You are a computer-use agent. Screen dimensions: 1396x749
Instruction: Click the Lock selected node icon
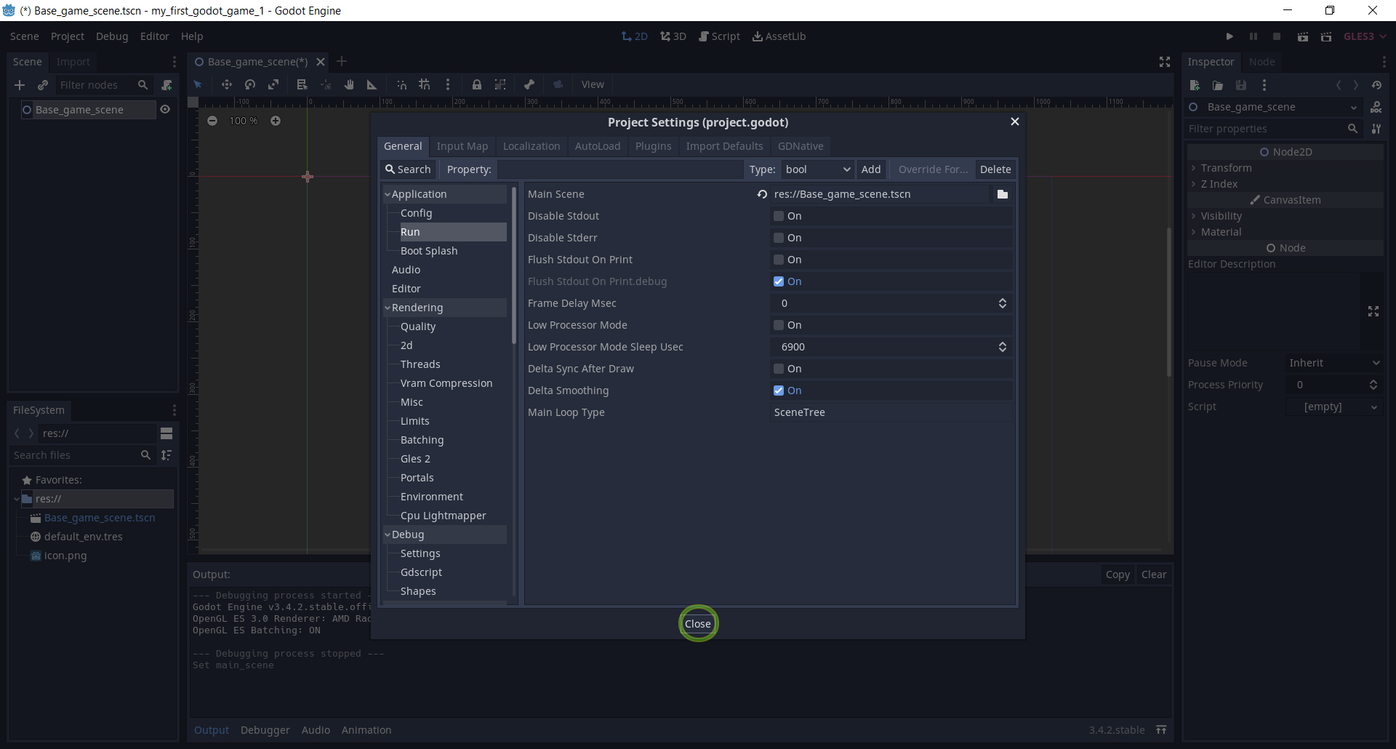click(477, 84)
